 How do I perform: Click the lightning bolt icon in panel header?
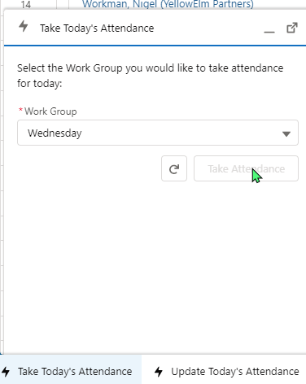point(24,27)
